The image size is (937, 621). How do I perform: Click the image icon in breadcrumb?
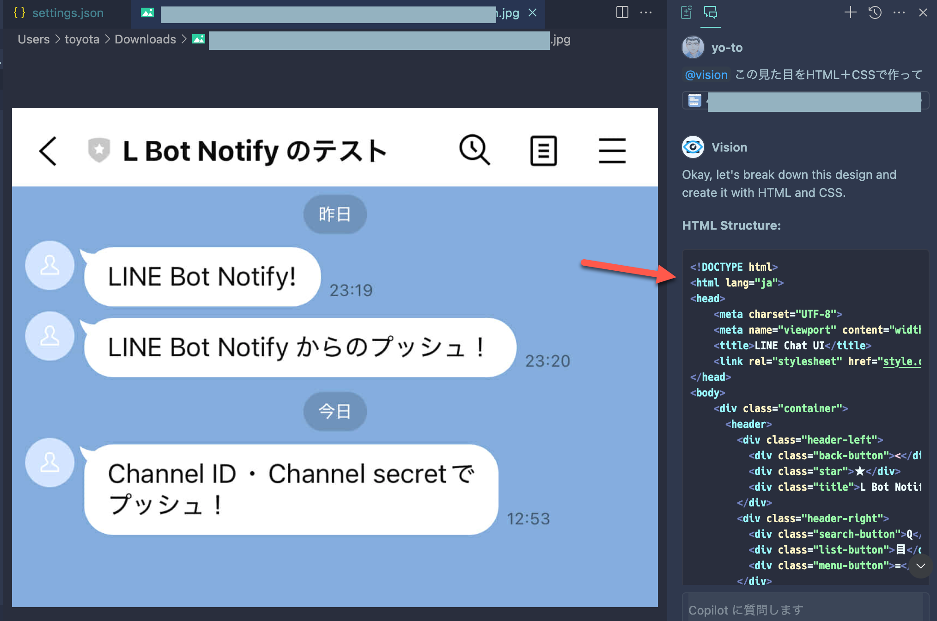point(199,39)
